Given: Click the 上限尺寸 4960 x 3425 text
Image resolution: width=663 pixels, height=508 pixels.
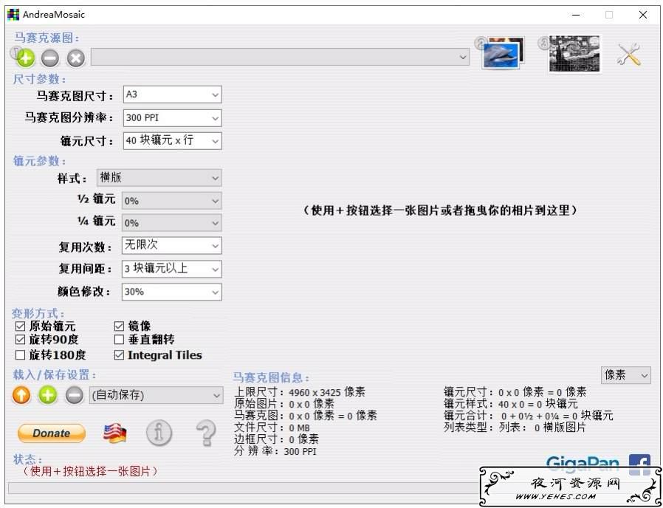Looking at the screenshot, I should click(x=300, y=392).
